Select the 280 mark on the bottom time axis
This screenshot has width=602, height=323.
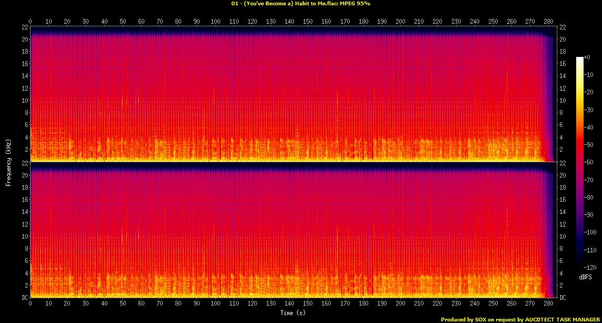549,305
